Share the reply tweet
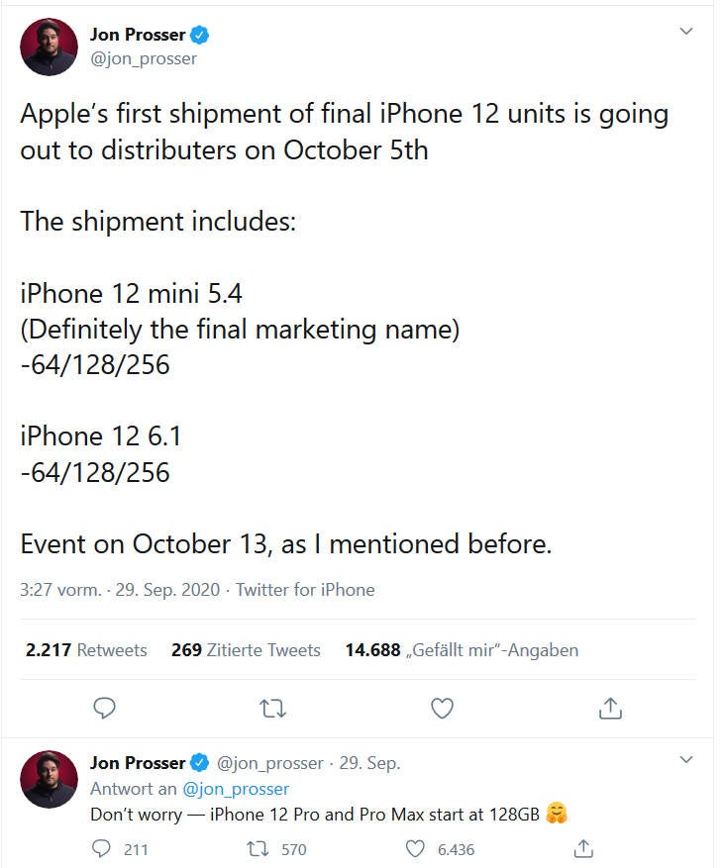 point(582,848)
